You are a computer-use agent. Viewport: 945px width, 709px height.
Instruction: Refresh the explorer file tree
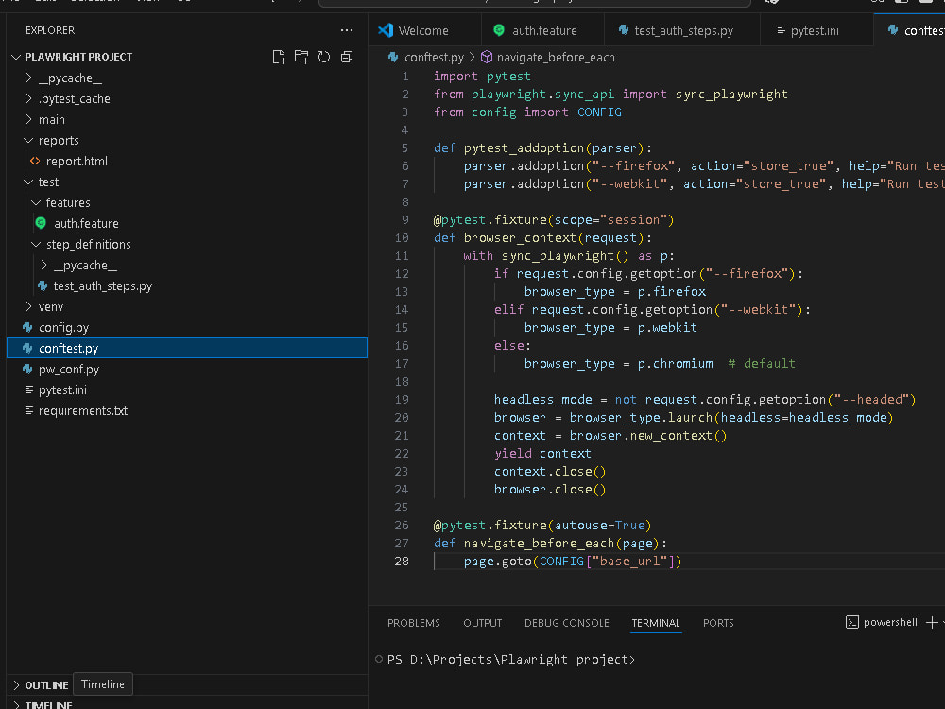click(324, 57)
